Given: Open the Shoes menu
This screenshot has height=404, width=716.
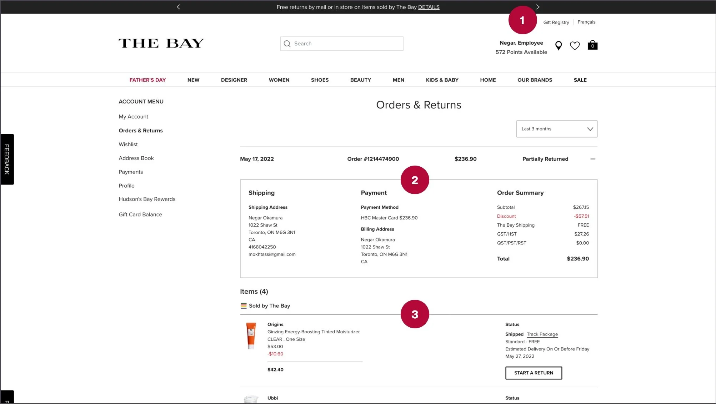Looking at the screenshot, I should pyautogui.click(x=320, y=80).
